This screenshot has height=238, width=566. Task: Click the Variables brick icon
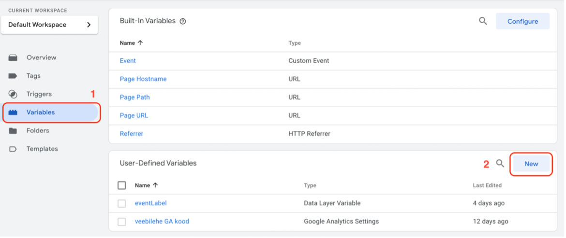click(13, 112)
